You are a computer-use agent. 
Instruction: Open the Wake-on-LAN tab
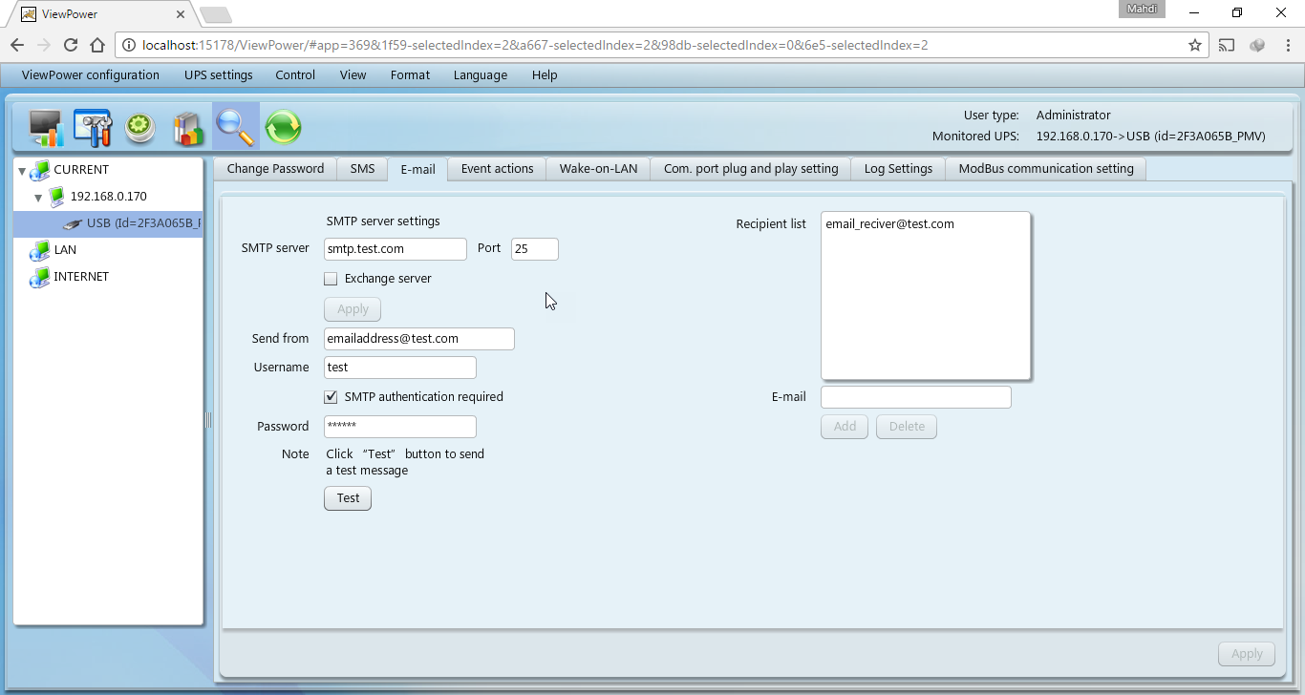click(x=598, y=169)
